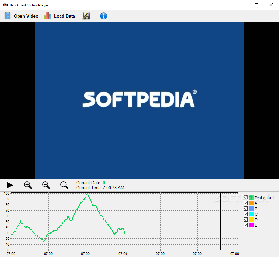This screenshot has height=257, width=279.
Task: Zoom out on the chart
Action: (x=46, y=185)
